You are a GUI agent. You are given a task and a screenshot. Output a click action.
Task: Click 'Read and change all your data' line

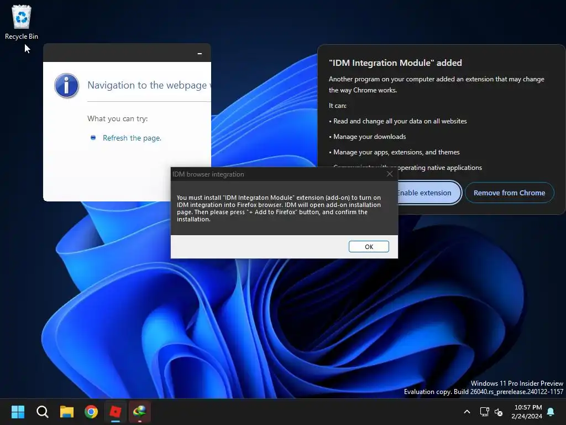400,121
